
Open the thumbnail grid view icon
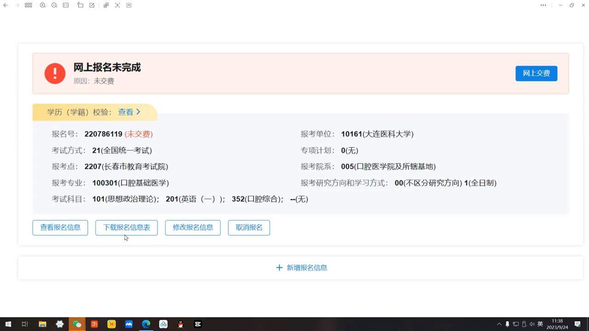28,5
